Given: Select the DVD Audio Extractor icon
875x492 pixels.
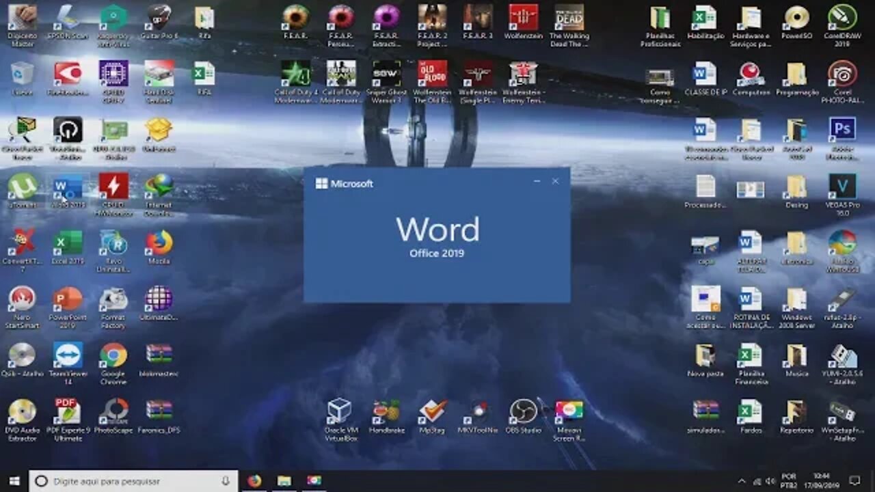Looking at the screenshot, I should (x=22, y=420).
